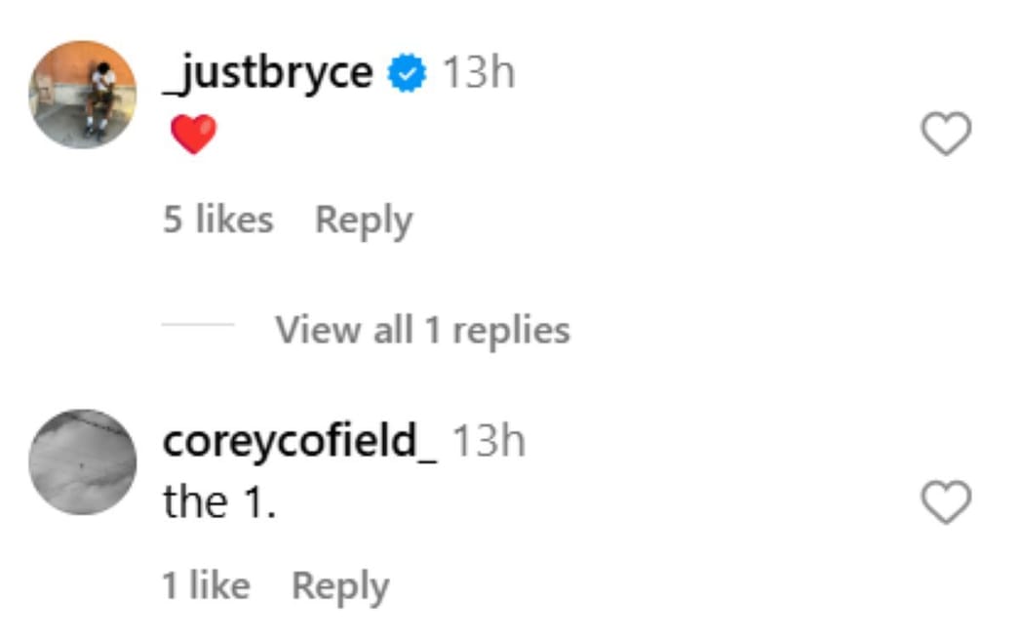
Task: Click the blue verified badge
Action: pyautogui.click(x=408, y=74)
